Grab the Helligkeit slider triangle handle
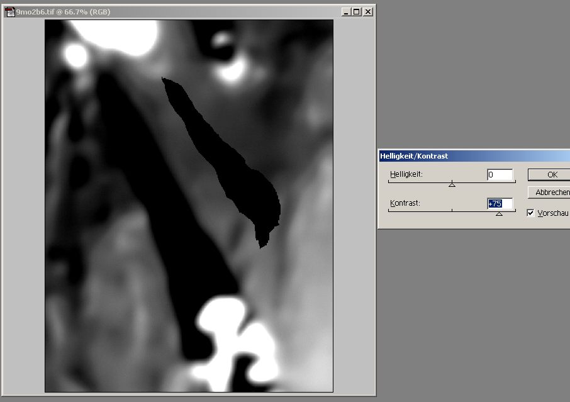The image size is (570, 402). click(x=452, y=185)
